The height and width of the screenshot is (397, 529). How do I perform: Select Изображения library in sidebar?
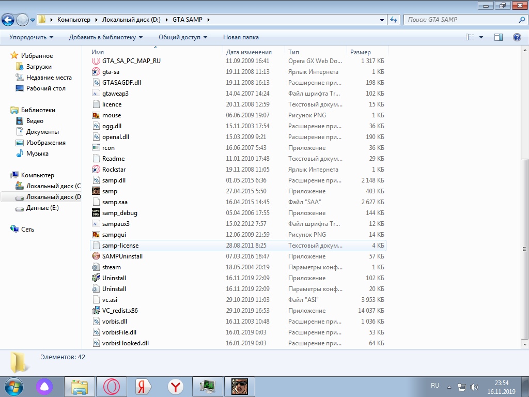[x=46, y=143]
